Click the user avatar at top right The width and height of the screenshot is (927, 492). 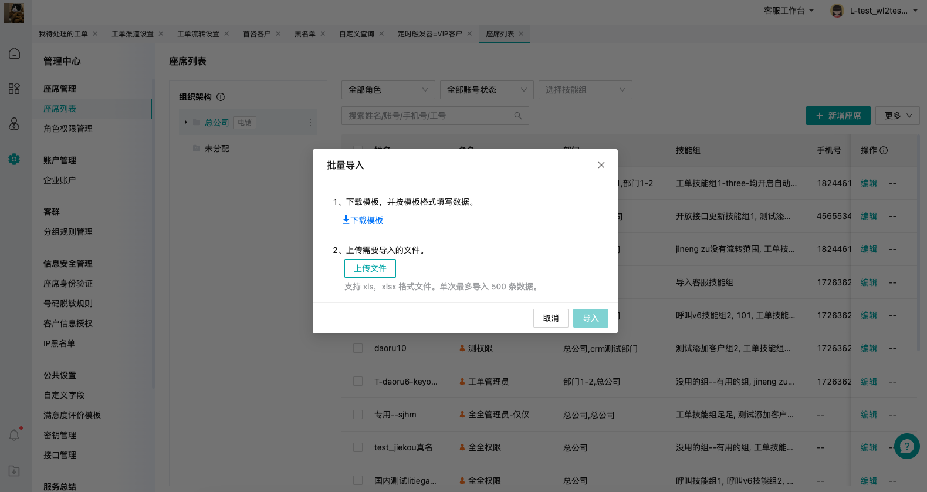837,11
